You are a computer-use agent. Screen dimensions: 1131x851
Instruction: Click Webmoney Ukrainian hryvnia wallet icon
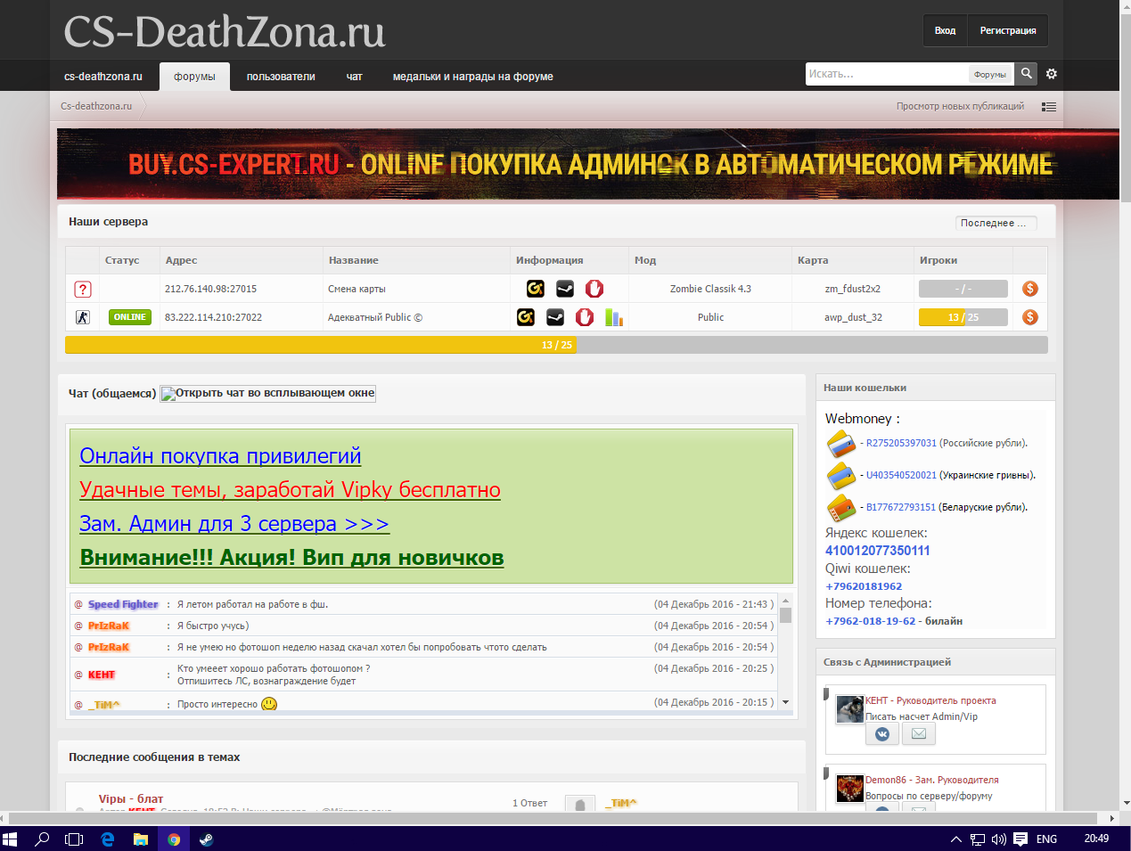pos(841,475)
